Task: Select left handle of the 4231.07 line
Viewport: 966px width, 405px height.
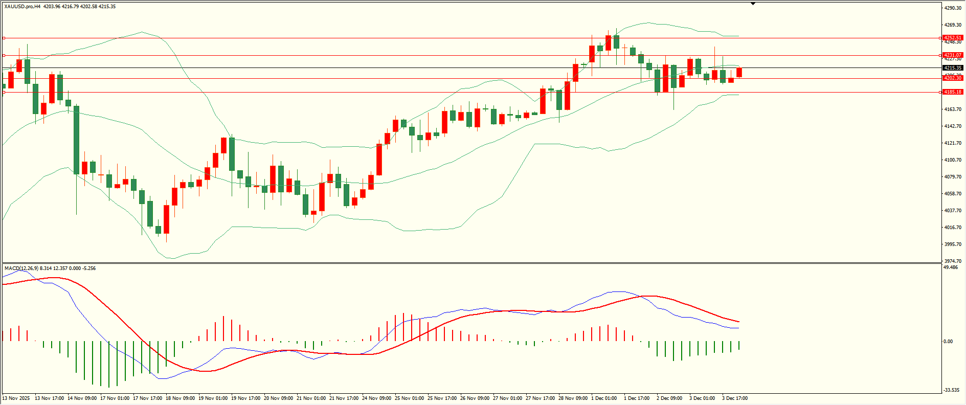Action: click(4, 55)
